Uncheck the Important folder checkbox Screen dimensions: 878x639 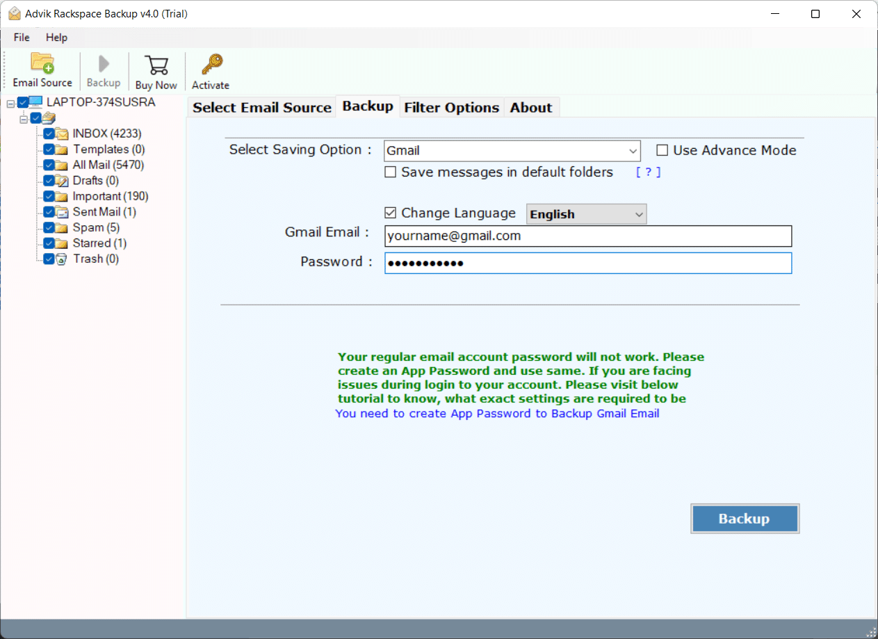point(49,196)
